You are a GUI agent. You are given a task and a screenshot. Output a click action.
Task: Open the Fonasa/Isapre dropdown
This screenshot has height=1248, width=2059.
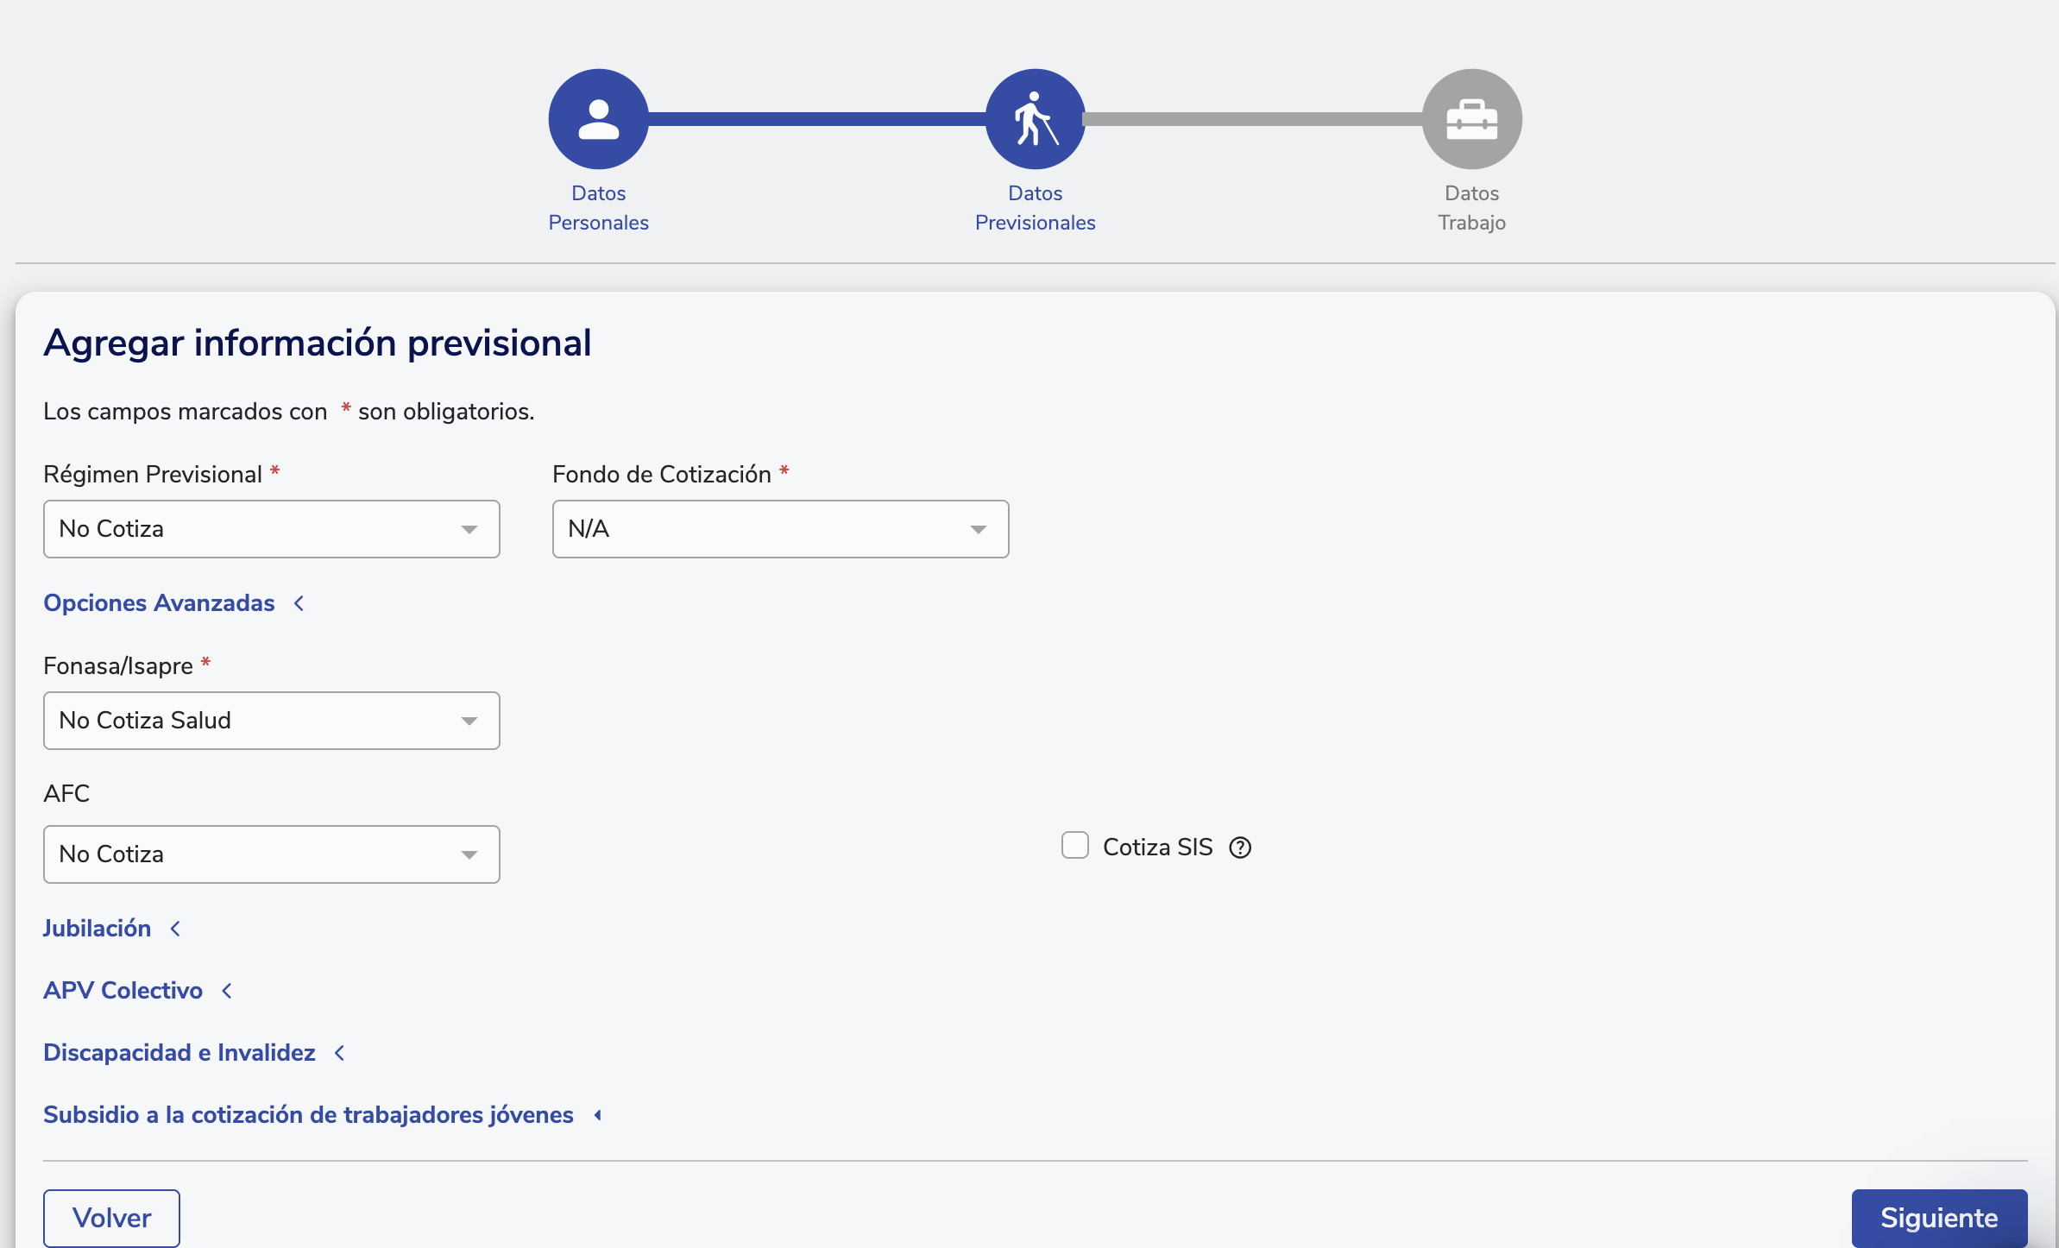coord(271,721)
